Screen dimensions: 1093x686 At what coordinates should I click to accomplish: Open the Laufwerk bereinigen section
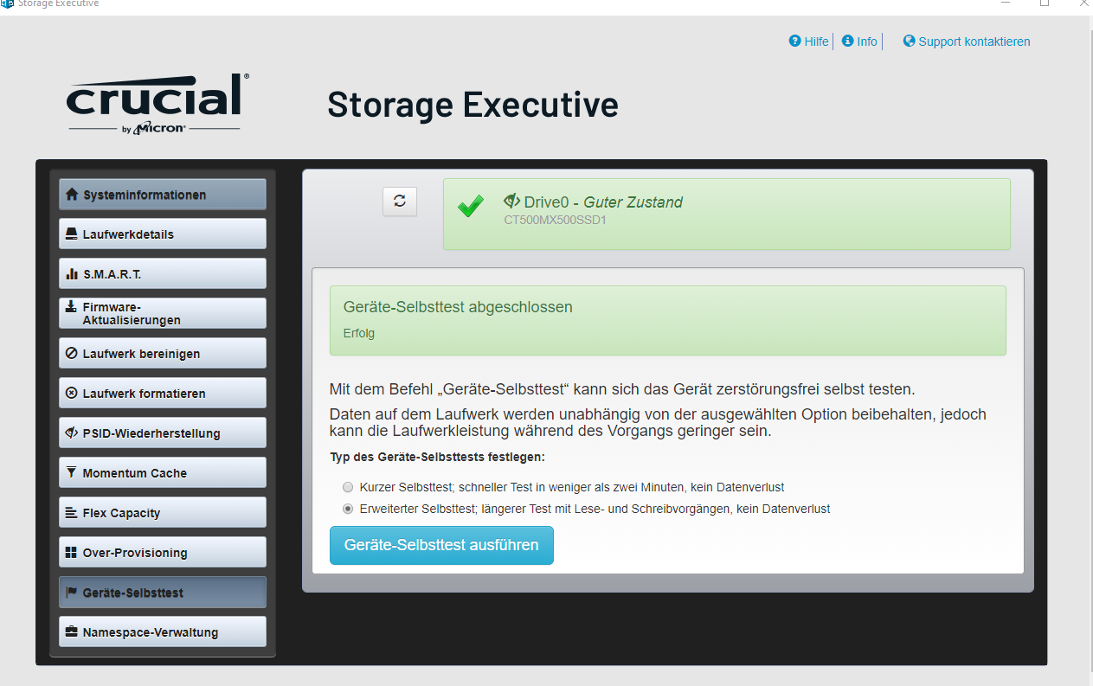[163, 353]
